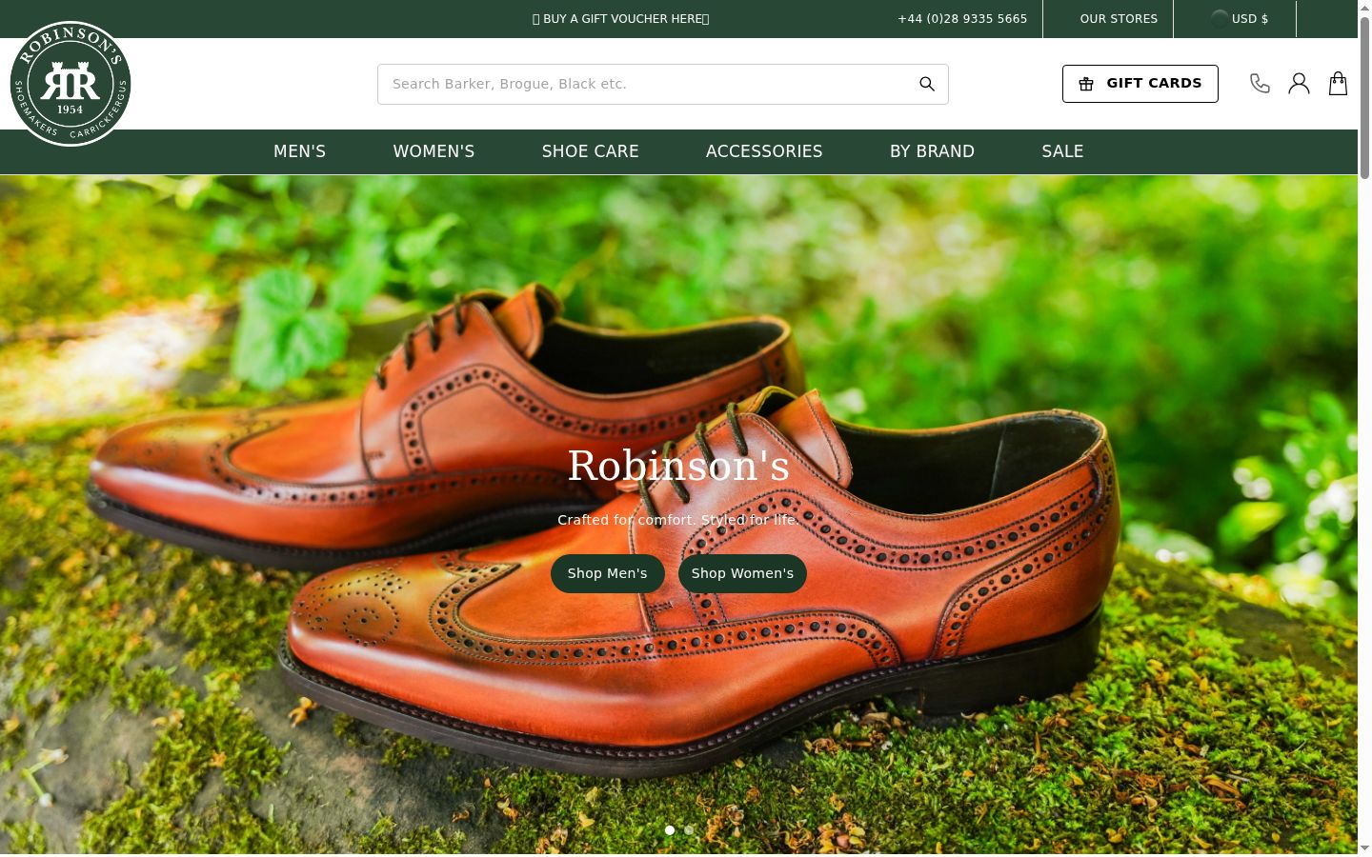
Task: Focus the Search Barker, Brogue, Black field
Action: click(663, 84)
